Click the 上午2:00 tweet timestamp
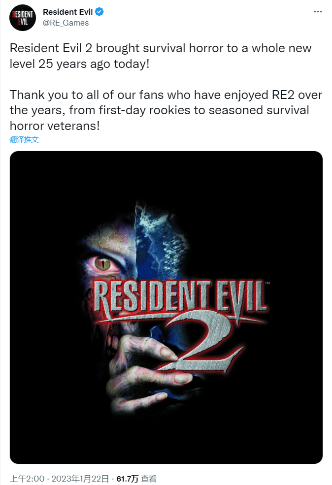The image size is (332, 485). (x=27, y=479)
